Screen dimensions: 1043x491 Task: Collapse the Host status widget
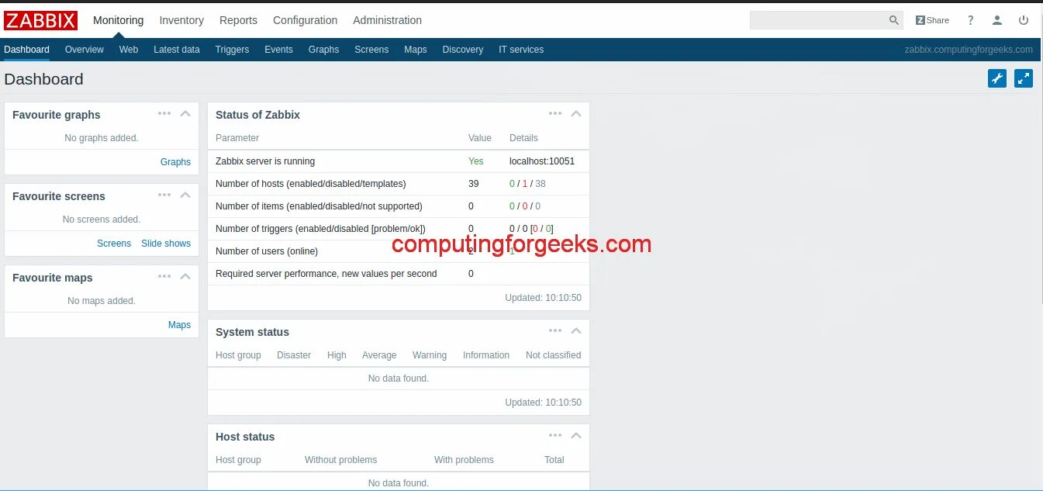tap(576, 435)
